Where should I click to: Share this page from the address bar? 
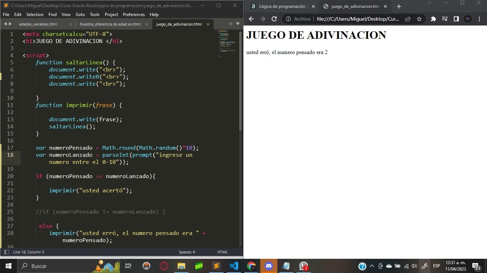[x=408, y=19]
